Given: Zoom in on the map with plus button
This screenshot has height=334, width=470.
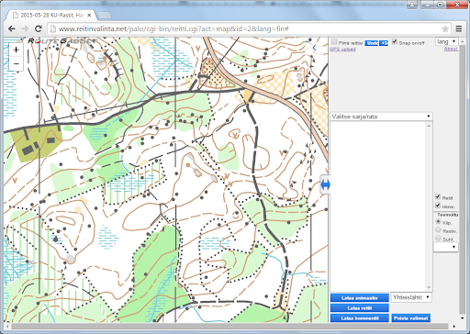Looking at the screenshot, I should 17,50.
